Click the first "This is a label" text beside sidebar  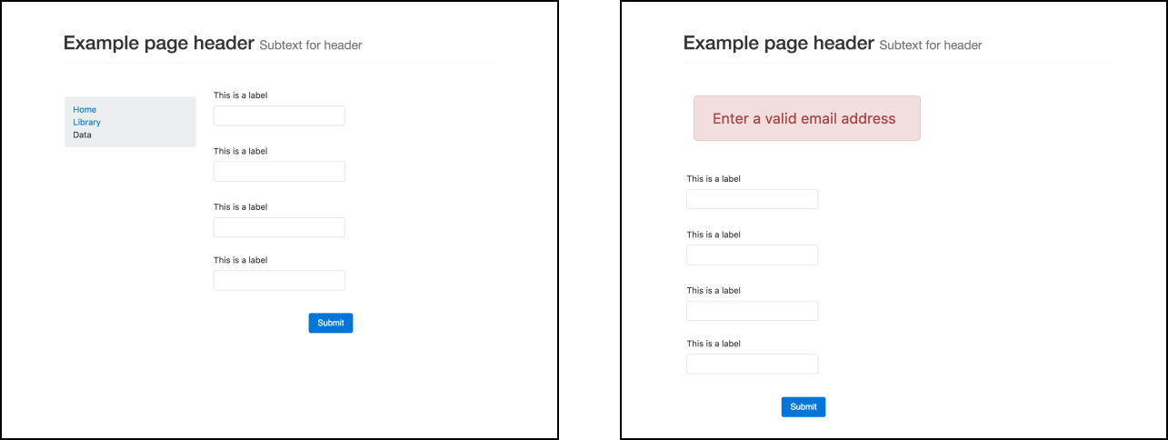click(x=241, y=95)
